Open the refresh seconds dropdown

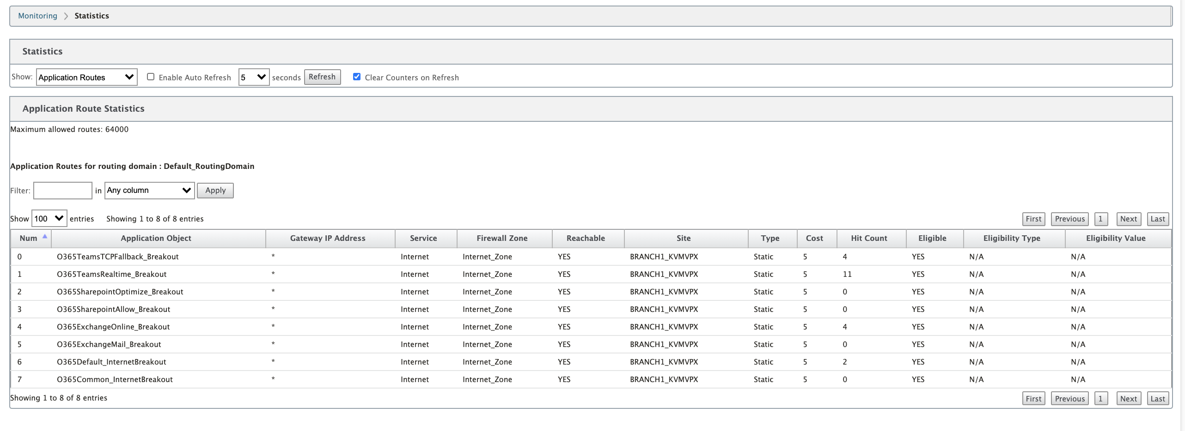point(254,77)
